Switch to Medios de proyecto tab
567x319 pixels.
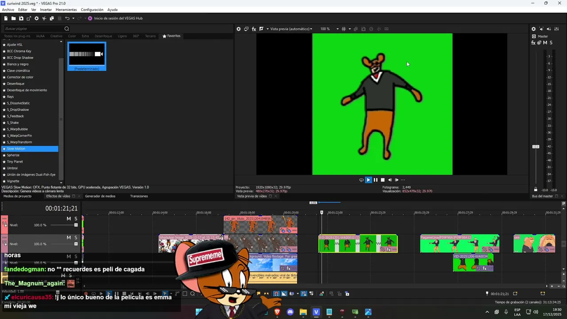17,196
